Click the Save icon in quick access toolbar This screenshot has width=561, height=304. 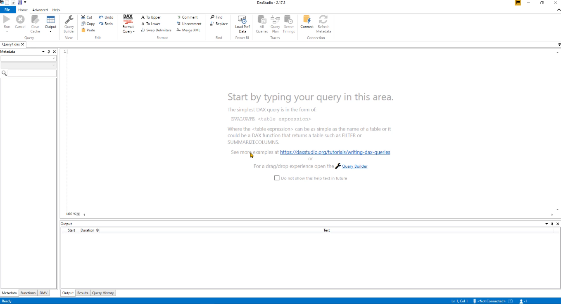(19, 2)
